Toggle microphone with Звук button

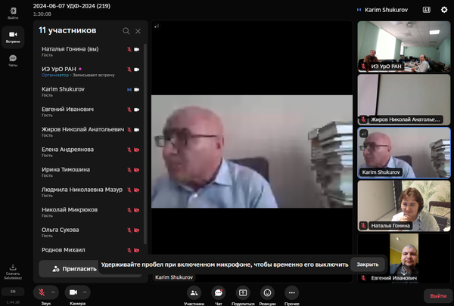tap(41, 292)
